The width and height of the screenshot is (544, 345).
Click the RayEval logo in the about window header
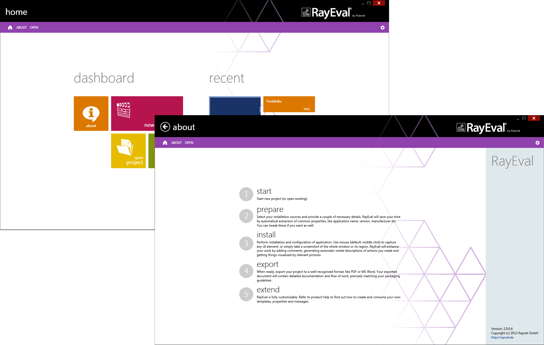(488, 128)
